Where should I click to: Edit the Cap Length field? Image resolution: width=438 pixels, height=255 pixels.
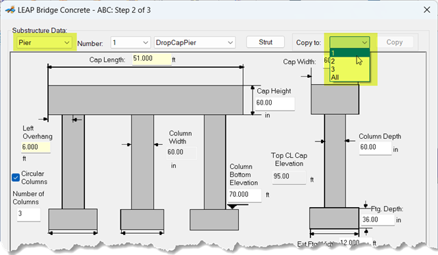coord(151,59)
